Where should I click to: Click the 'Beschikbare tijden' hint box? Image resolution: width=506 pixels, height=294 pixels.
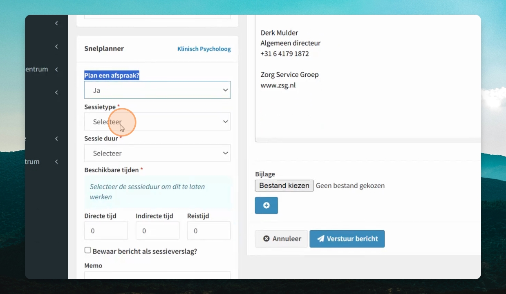click(158, 192)
